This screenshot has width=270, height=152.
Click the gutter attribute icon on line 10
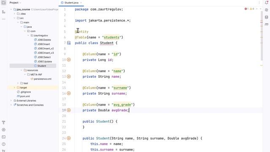pyautogui.click(x=69, y=60)
